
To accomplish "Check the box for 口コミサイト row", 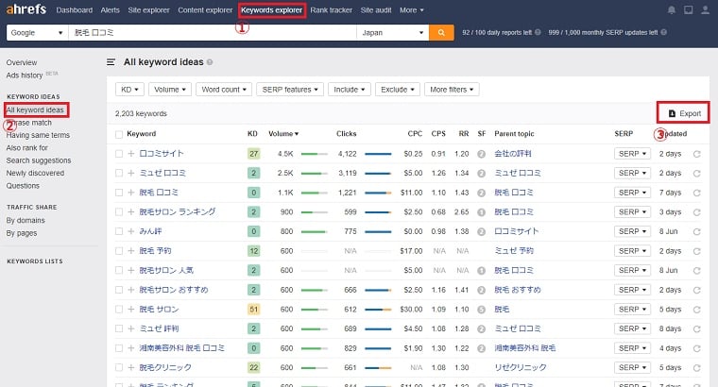I will 119,154.
